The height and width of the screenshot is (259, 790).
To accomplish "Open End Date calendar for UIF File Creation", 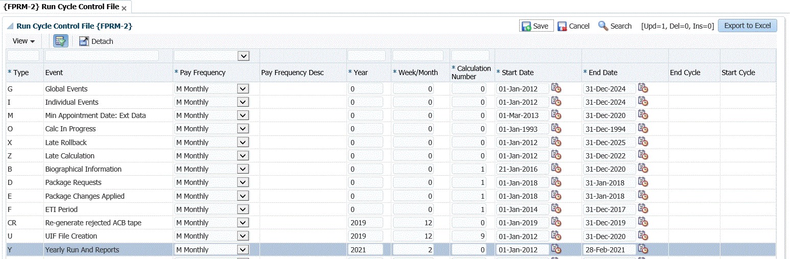I will 643,236.
